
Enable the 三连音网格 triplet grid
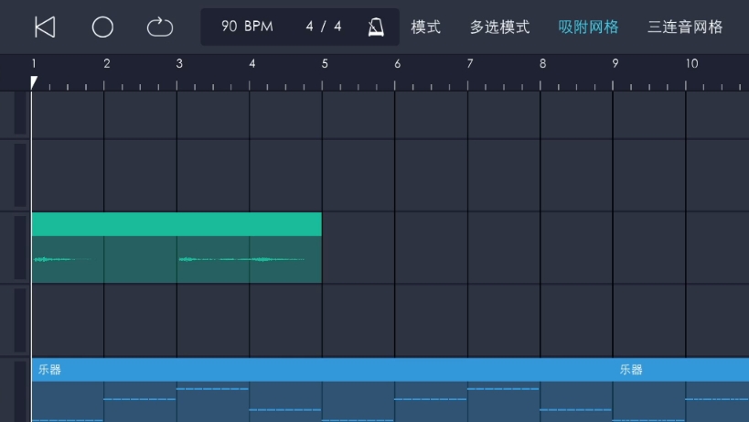coord(685,27)
